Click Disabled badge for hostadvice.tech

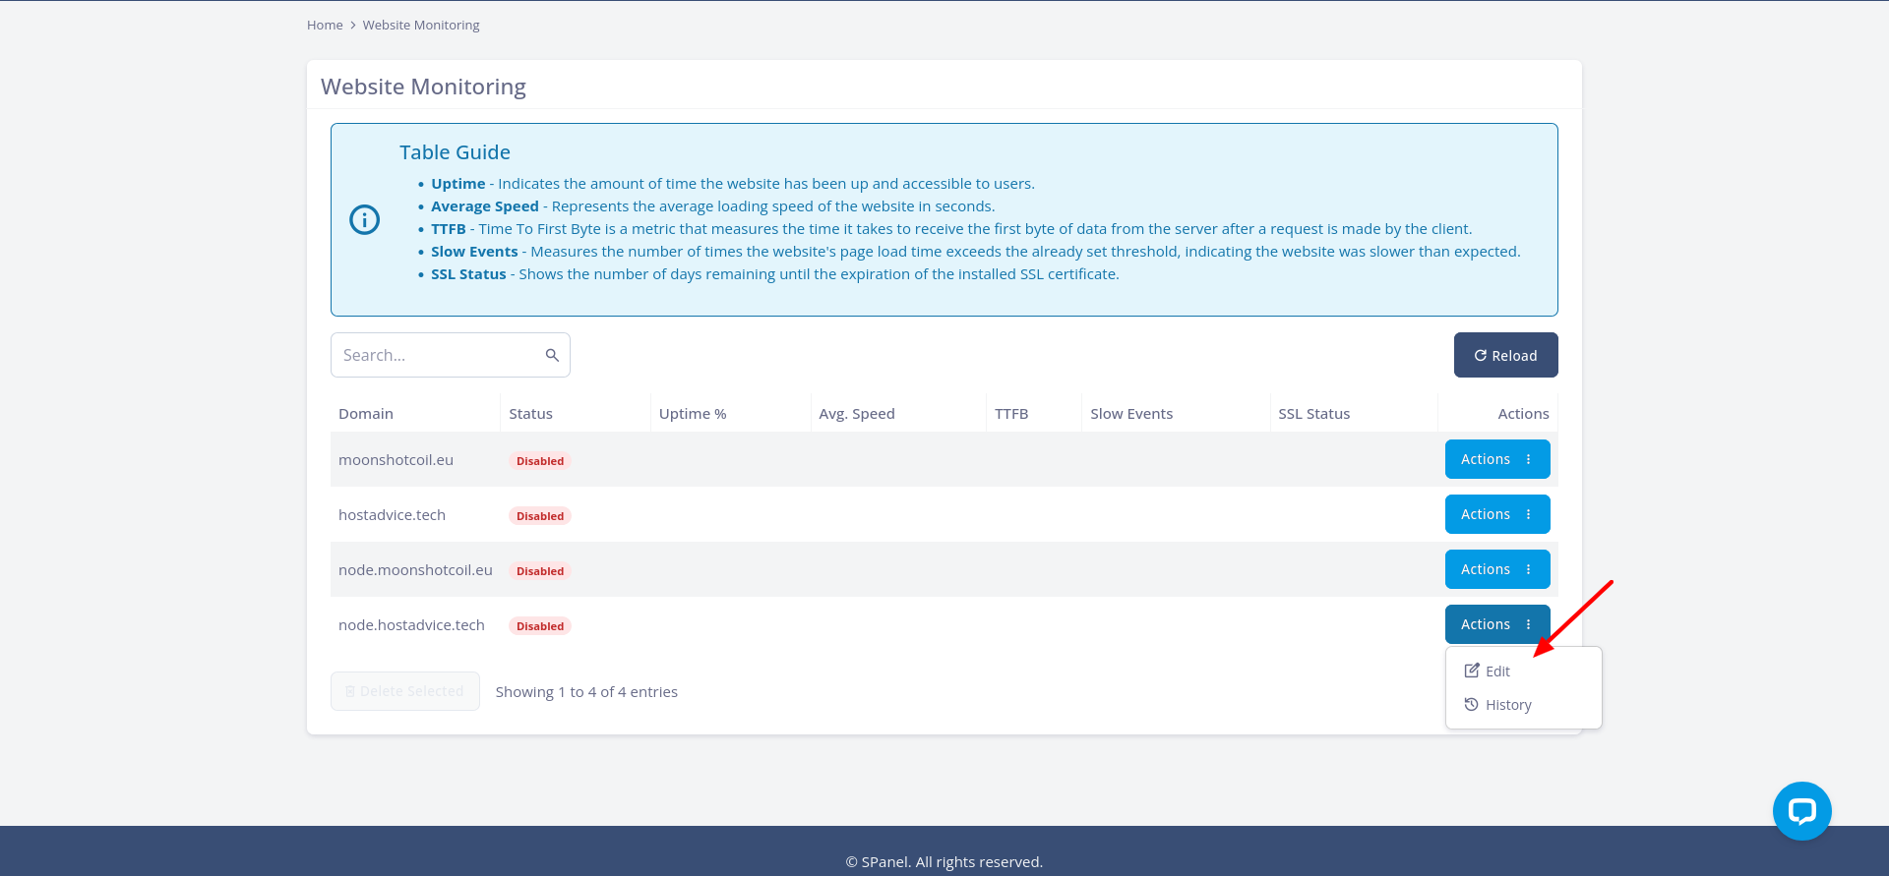540,516
